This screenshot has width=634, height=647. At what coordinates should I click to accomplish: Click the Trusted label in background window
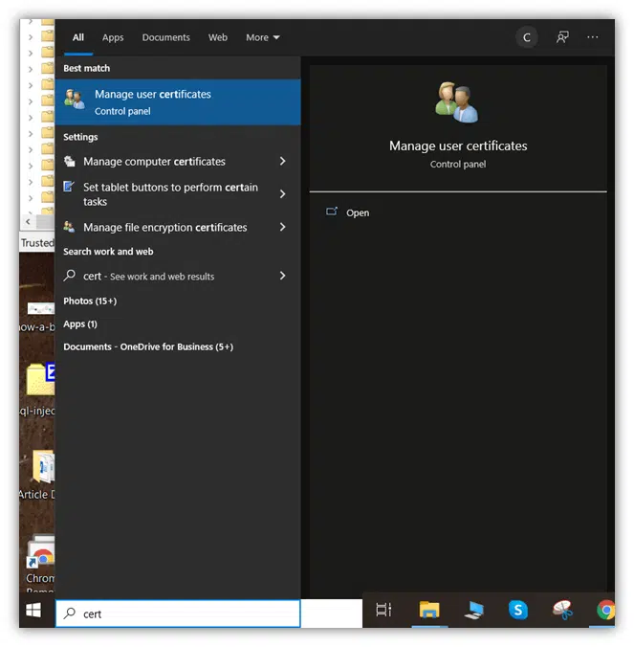(37, 243)
